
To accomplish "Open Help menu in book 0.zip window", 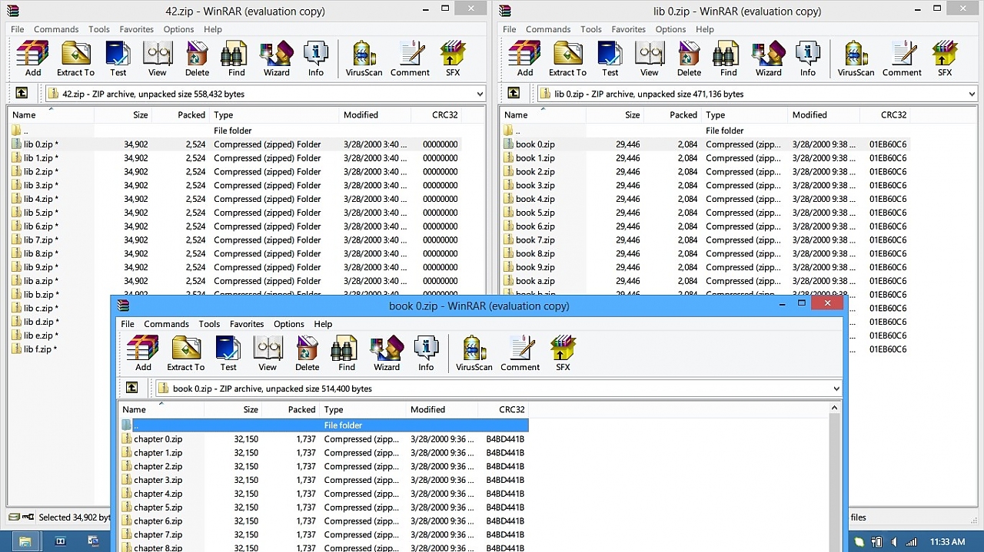I will pyautogui.click(x=323, y=324).
